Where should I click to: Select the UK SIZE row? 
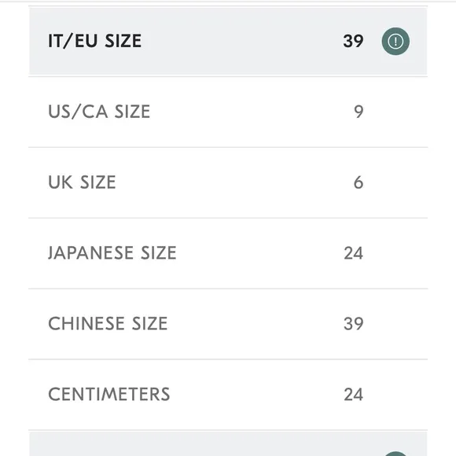click(228, 182)
